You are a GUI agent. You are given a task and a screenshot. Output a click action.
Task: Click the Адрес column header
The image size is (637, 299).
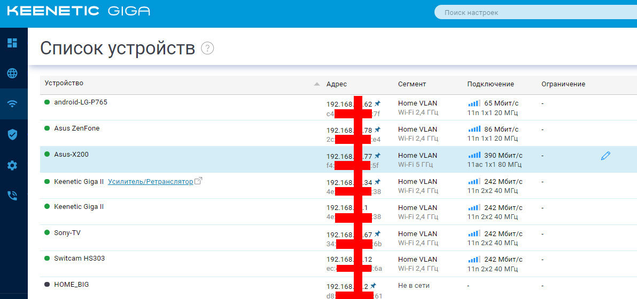pyautogui.click(x=336, y=84)
